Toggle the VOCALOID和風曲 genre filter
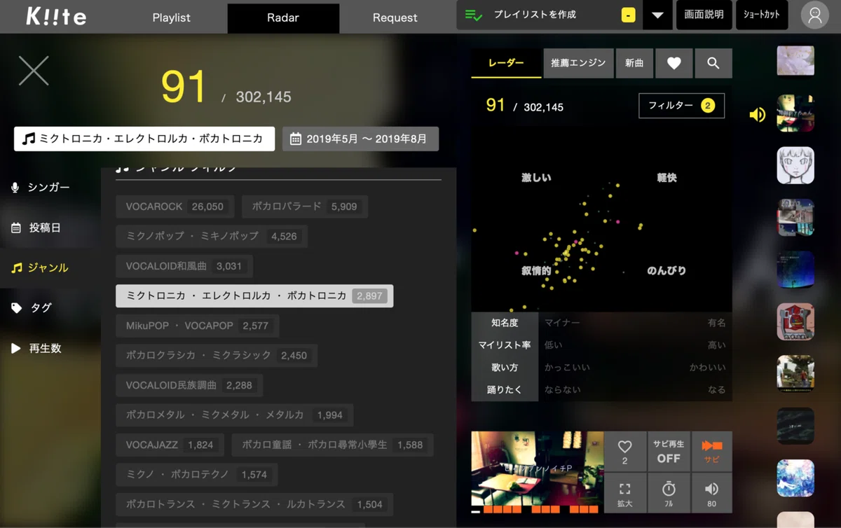 pos(184,266)
